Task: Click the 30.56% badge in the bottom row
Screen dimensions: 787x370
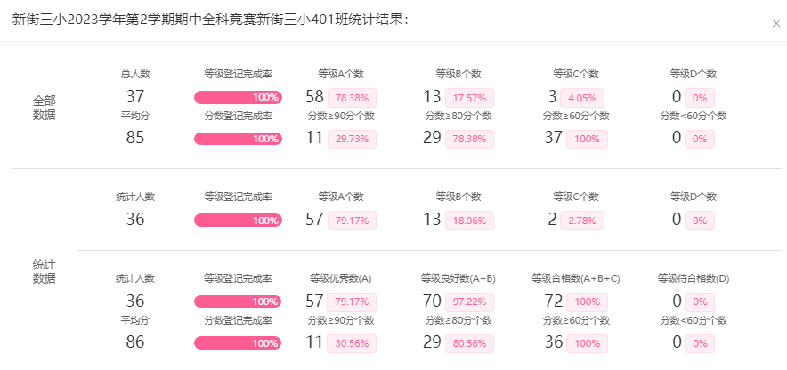Action: [x=352, y=343]
